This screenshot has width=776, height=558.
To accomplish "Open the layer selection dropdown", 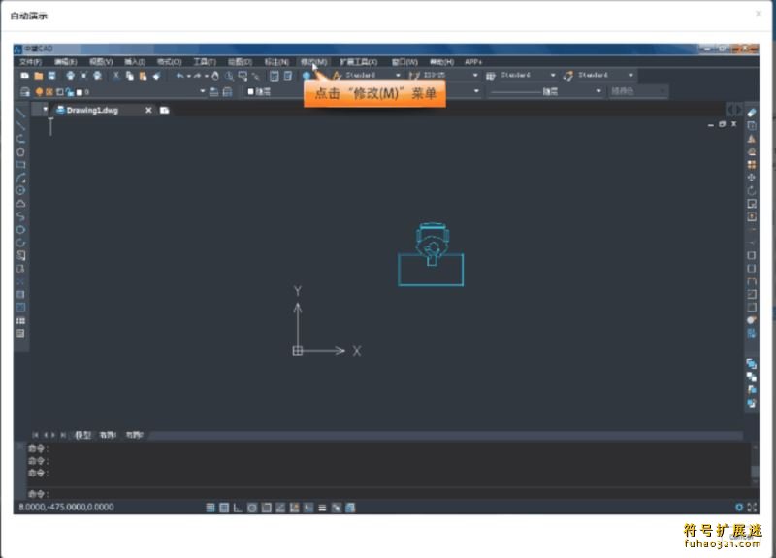I will click(x=203, y=92).
